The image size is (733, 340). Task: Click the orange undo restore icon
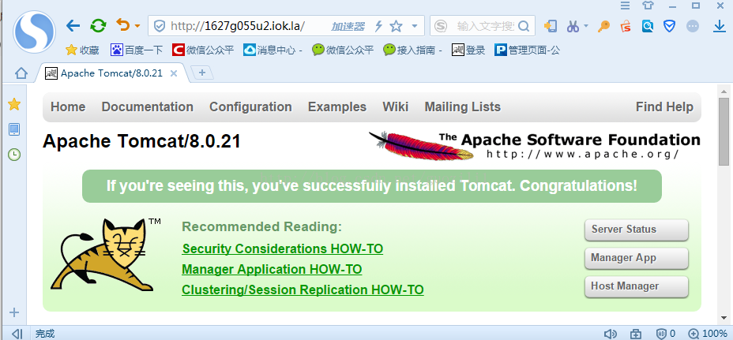123,24
